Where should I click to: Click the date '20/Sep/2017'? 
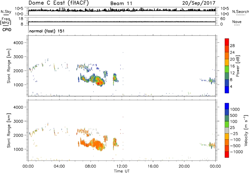tap(199, 3)
